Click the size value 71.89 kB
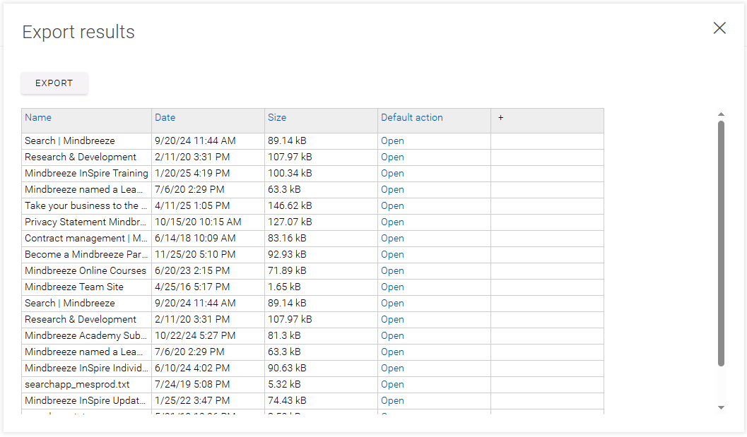The width and height of the screenshot is (747, 437). coord(287,270)
